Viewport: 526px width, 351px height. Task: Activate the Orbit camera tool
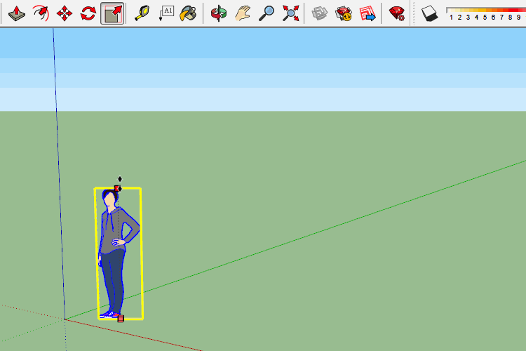click(x=219, y=13)
